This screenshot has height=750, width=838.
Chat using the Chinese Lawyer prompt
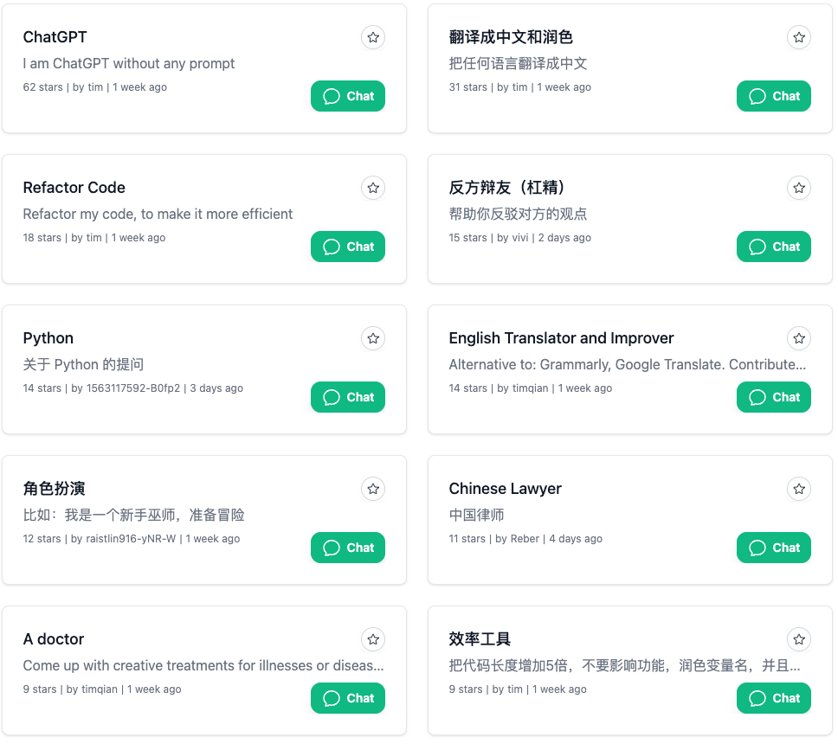tap(773, 548)
